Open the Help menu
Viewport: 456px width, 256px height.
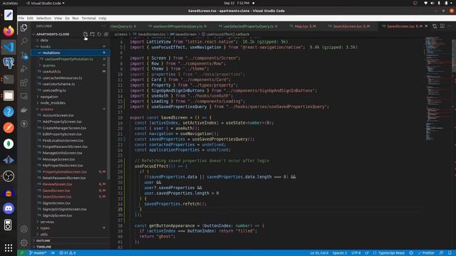pyautogui.click(x=103, y=18)
